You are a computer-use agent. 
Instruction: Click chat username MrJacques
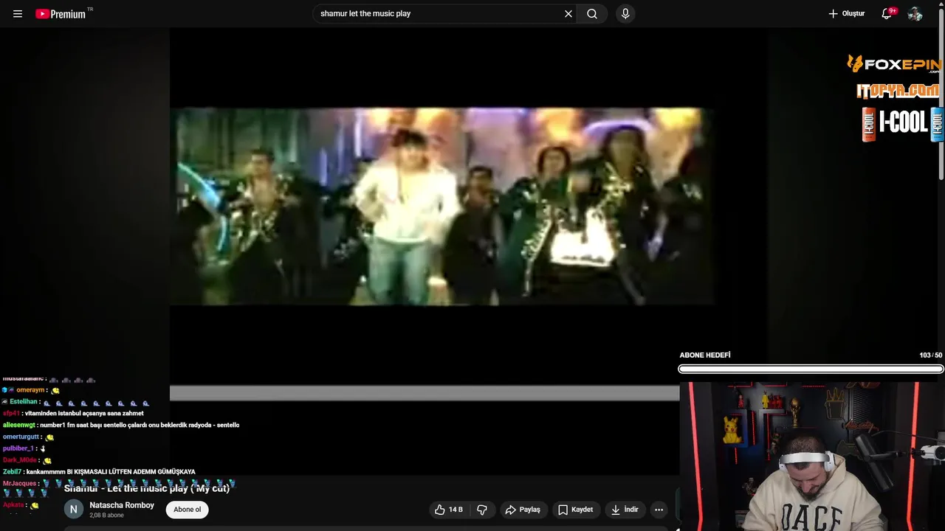(20, 483)
